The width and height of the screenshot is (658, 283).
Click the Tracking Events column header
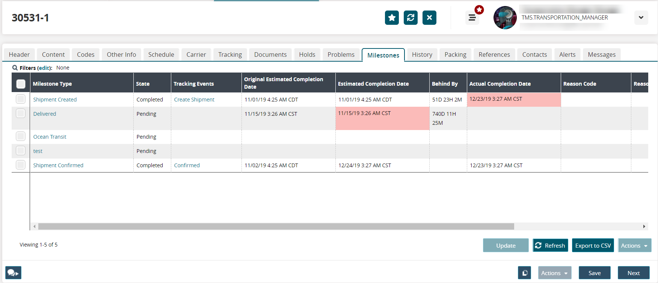206,83
